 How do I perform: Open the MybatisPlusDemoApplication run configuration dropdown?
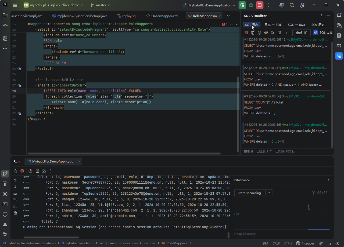tap(209, 5)
